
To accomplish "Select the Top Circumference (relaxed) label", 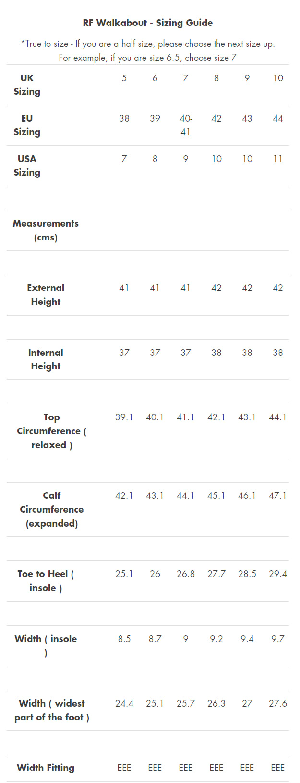I will point(51,431).
